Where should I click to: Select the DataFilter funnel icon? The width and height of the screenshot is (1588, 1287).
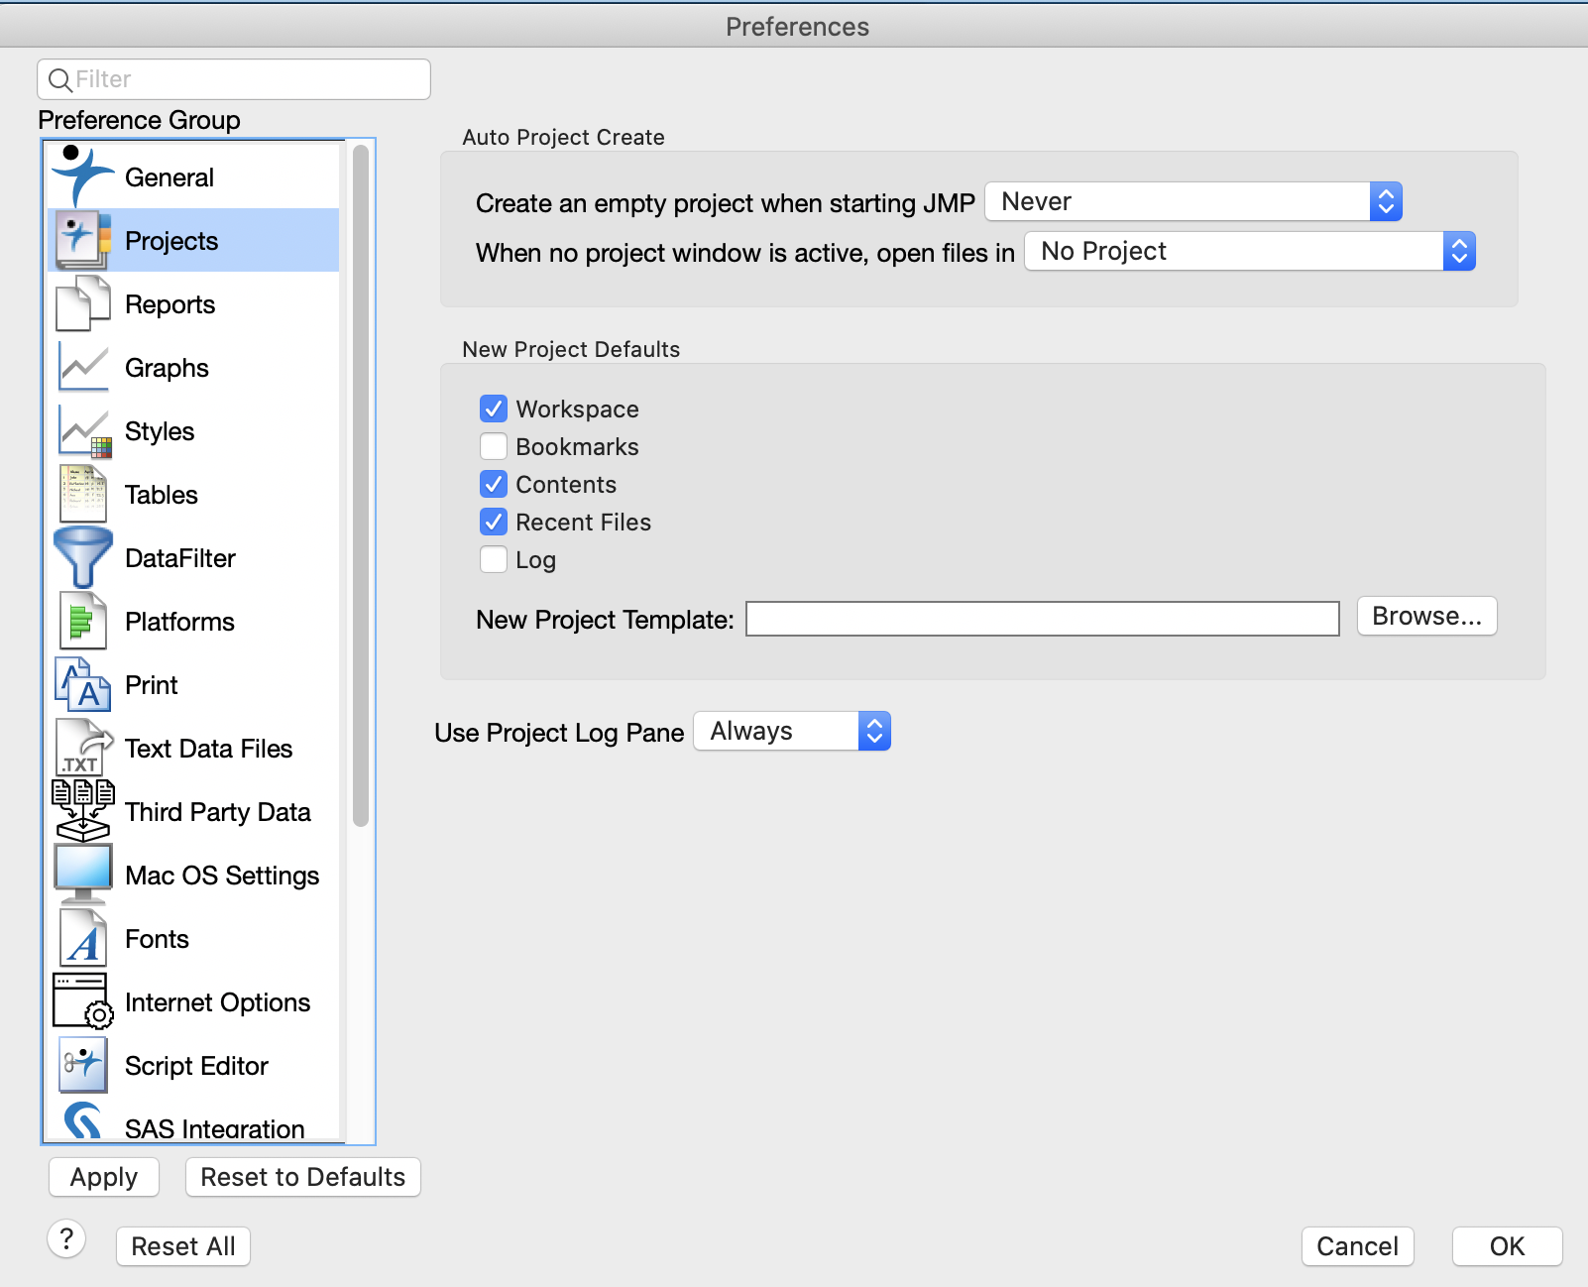(x=83, y=557)
